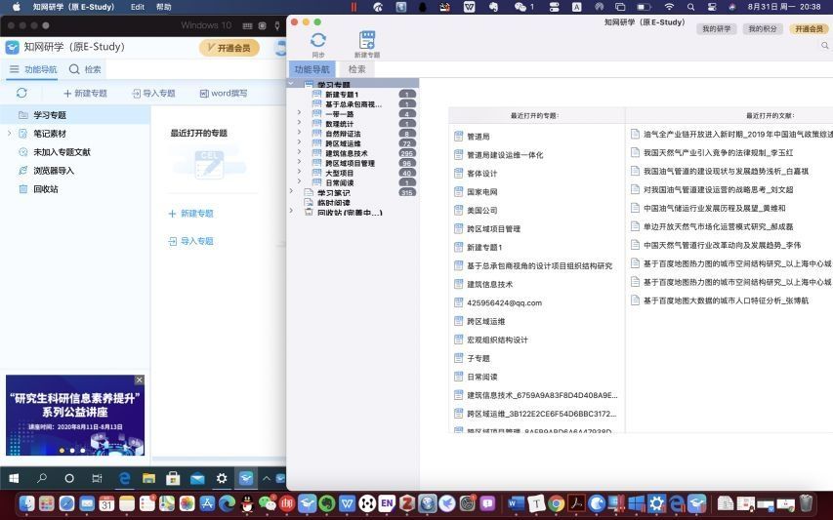Click word撰写 in the Windows app toolbar

point(223,94)
